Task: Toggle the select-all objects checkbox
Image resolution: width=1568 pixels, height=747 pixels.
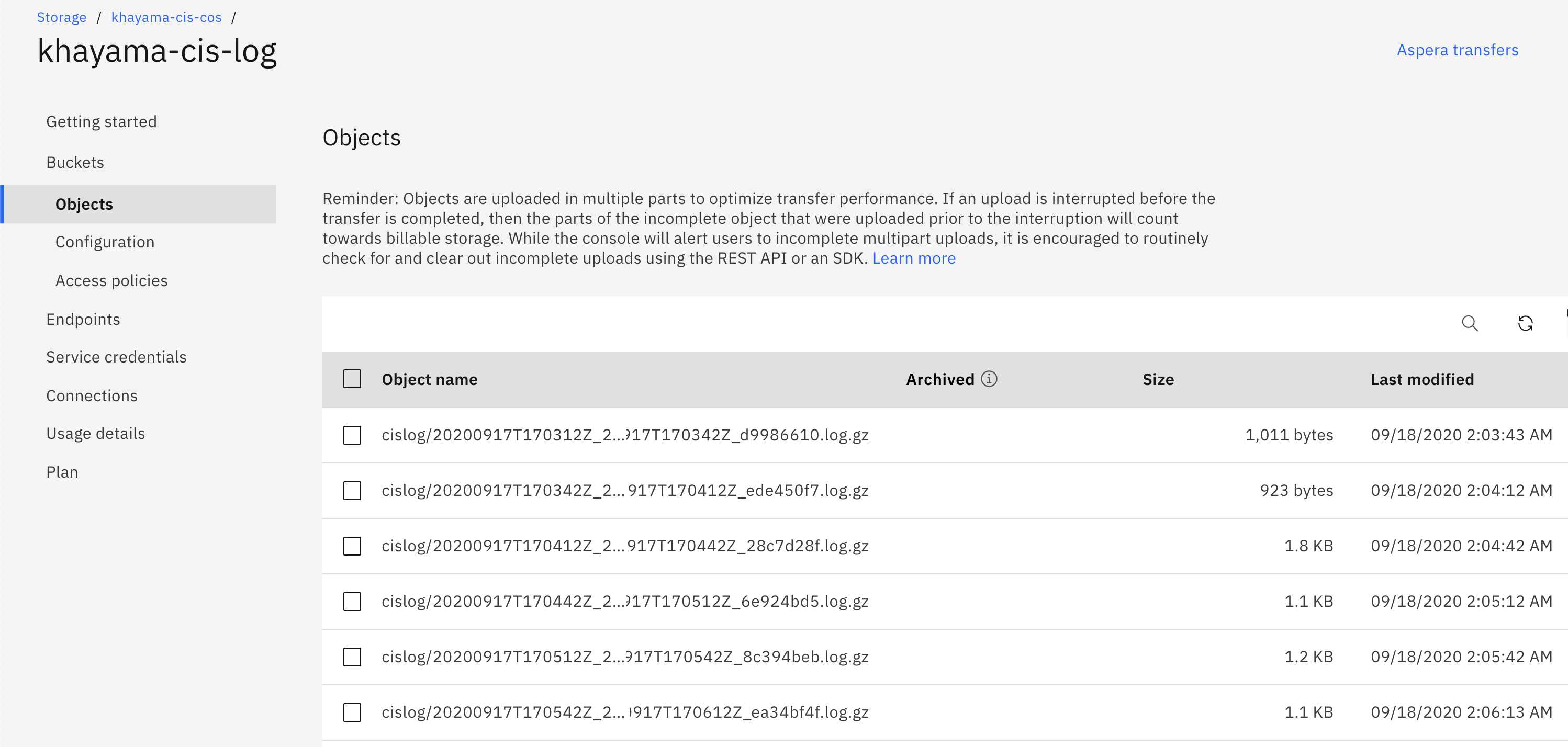Action: [x=352, y=379]
